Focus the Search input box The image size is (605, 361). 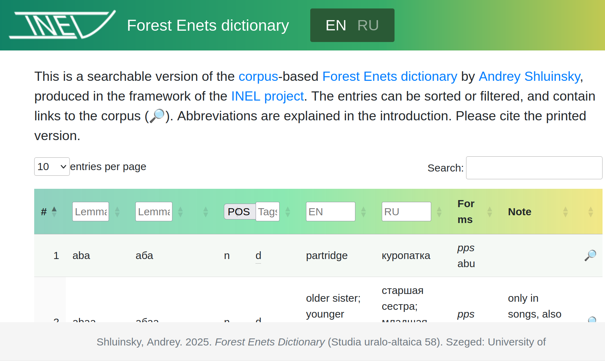click(x=534, y=168)
